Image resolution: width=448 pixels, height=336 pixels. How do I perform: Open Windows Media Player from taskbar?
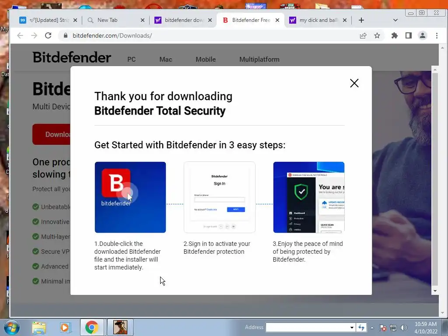coord(65,327)
